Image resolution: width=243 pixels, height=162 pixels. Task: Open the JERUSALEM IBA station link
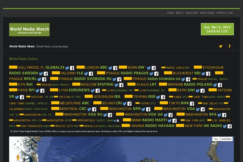[107, 97]
